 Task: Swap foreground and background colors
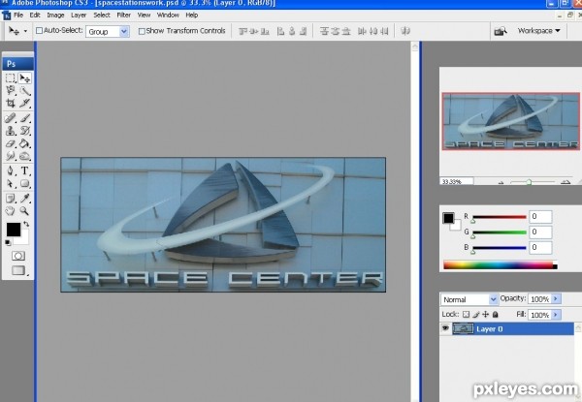[x=26, y=224]
